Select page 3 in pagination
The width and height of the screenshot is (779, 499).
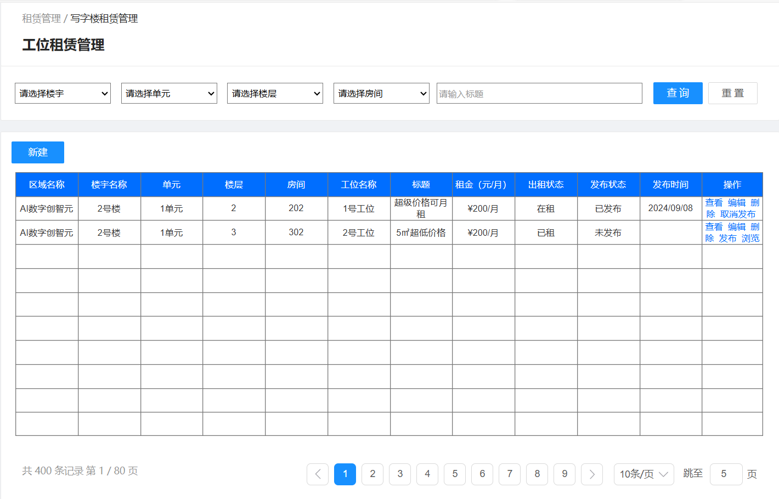click(400, 474)
